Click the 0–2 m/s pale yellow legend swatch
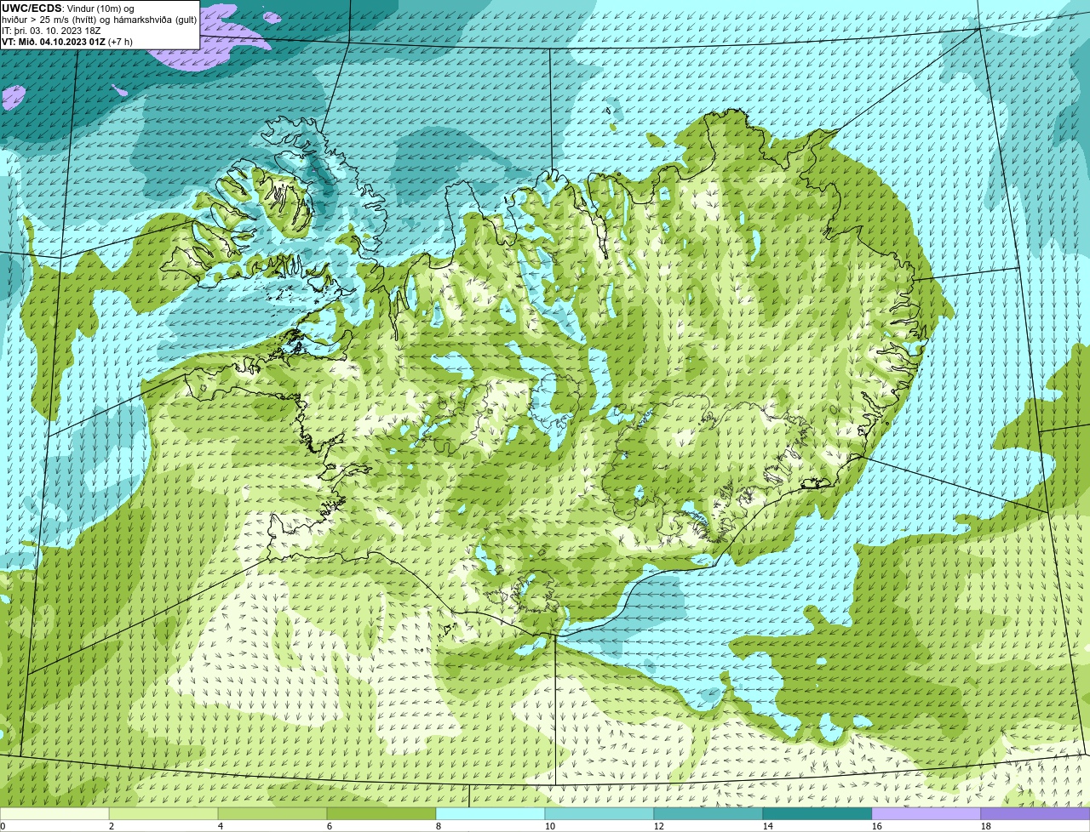The height and width of the screenshot is (832, 1090). (x=54, y=814)
